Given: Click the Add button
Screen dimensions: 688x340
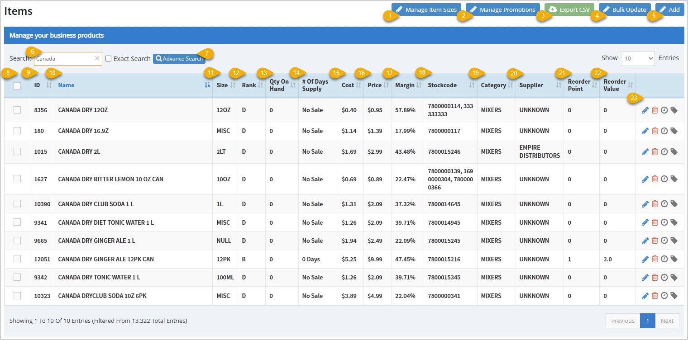Looking at the screenshot, I should pyautogui.click(x=670, y=9).
